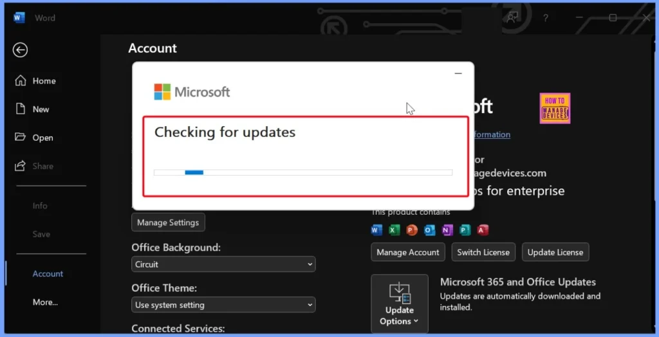
Task: Minimize the Checking for updates dialog
Action: coord(458,73)
